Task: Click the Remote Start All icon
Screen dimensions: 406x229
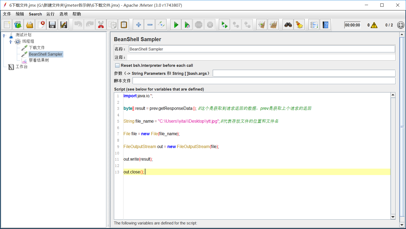Action: 225,25
